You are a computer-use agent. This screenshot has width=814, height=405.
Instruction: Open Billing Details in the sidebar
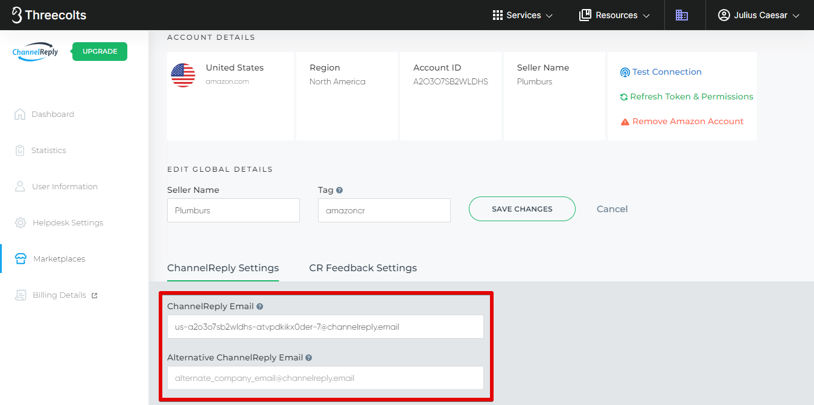tap(59, 295)
